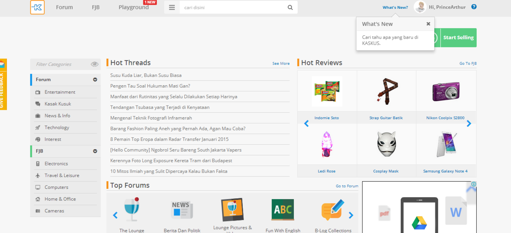
Task: Open the Forum top navigation tab
Action: pyautogui.click(x=64, y=7)
